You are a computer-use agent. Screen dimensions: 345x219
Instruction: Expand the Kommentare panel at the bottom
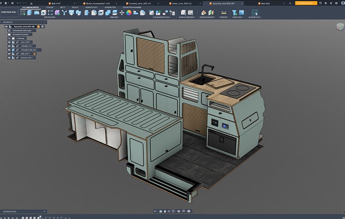[x=44, y=212]
